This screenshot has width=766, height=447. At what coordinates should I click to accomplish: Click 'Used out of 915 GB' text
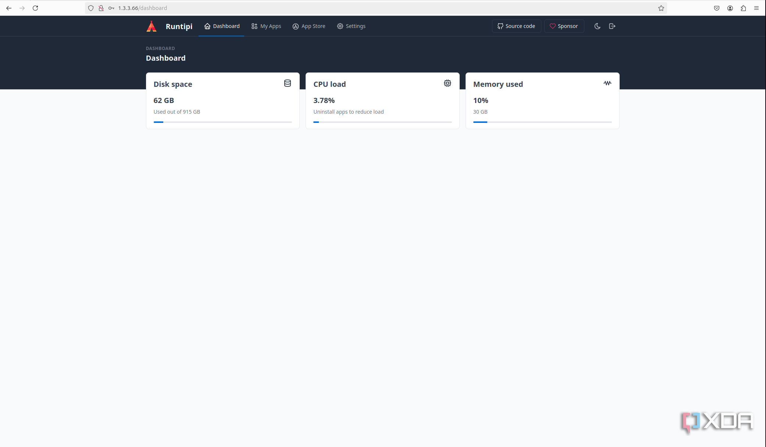coord(177,112)
